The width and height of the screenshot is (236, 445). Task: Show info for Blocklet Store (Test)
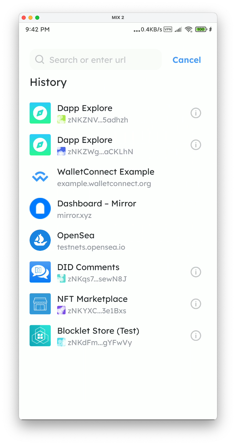tap(196, 336)
